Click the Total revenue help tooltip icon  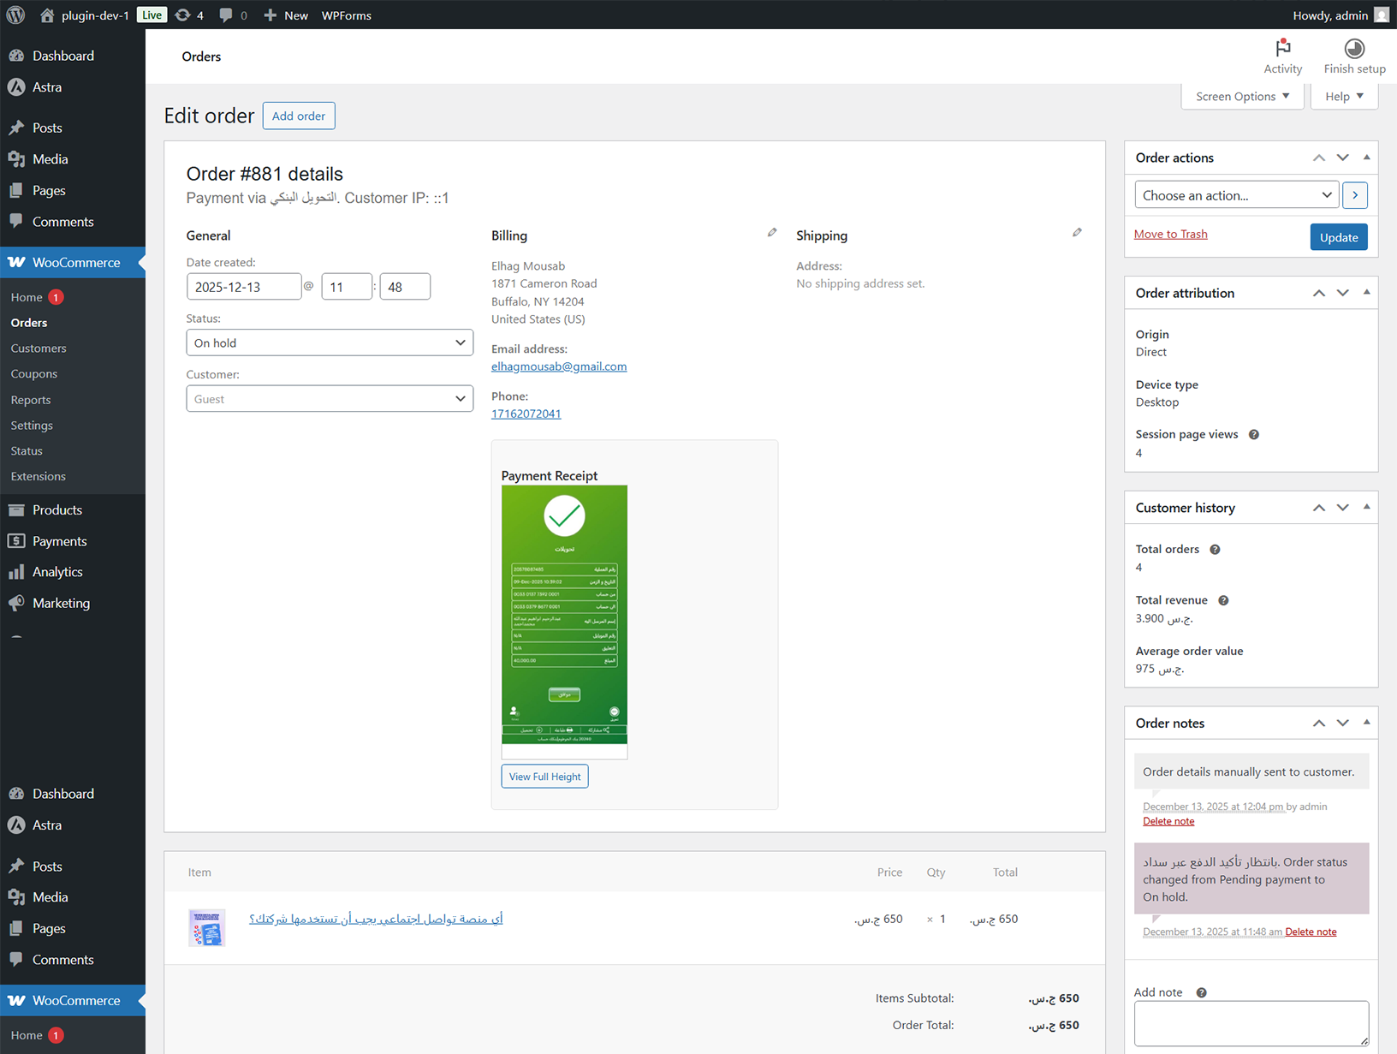point(1222,600)
